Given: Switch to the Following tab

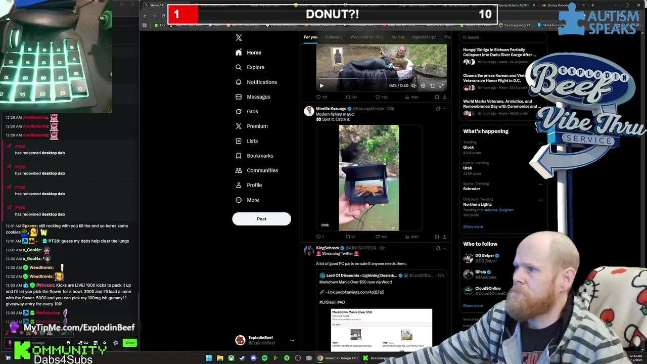Looking at the screenshot, I should tap(334, 37).
